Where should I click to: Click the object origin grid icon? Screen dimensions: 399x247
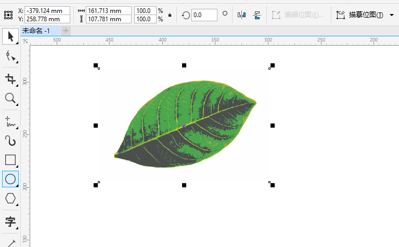[8, 15]
